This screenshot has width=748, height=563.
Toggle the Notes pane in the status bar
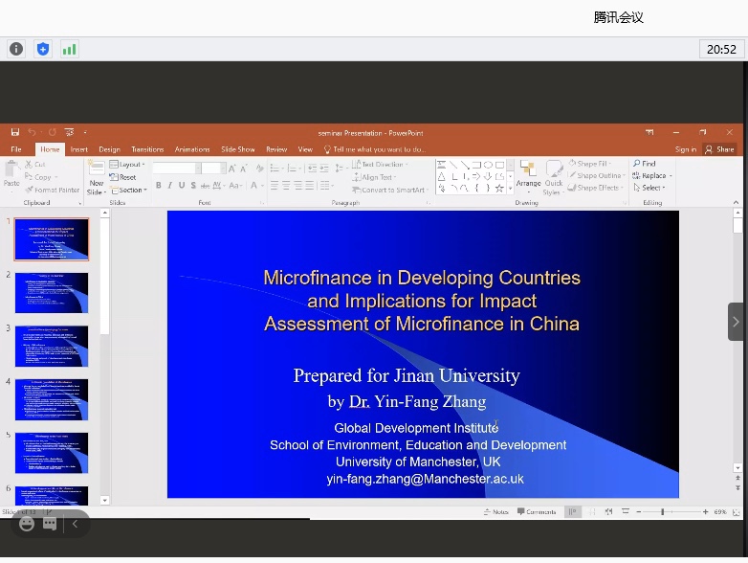pos(496,511)
